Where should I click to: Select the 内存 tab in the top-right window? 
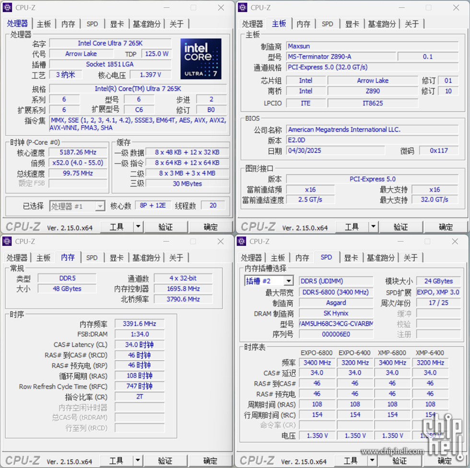(x=304, y=24)
